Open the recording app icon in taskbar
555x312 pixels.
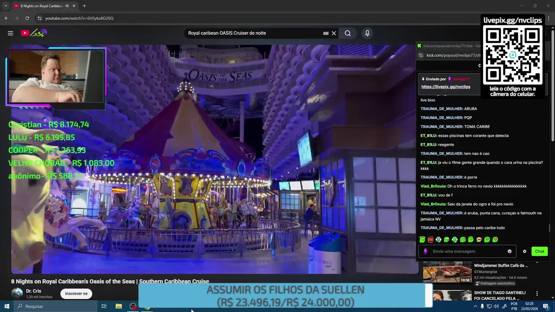pyautogui.click(x=133, y=306)
